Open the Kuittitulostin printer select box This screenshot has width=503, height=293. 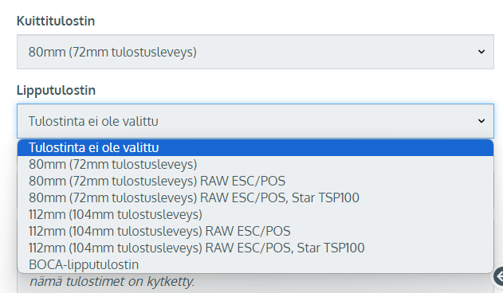pos(255,52)
